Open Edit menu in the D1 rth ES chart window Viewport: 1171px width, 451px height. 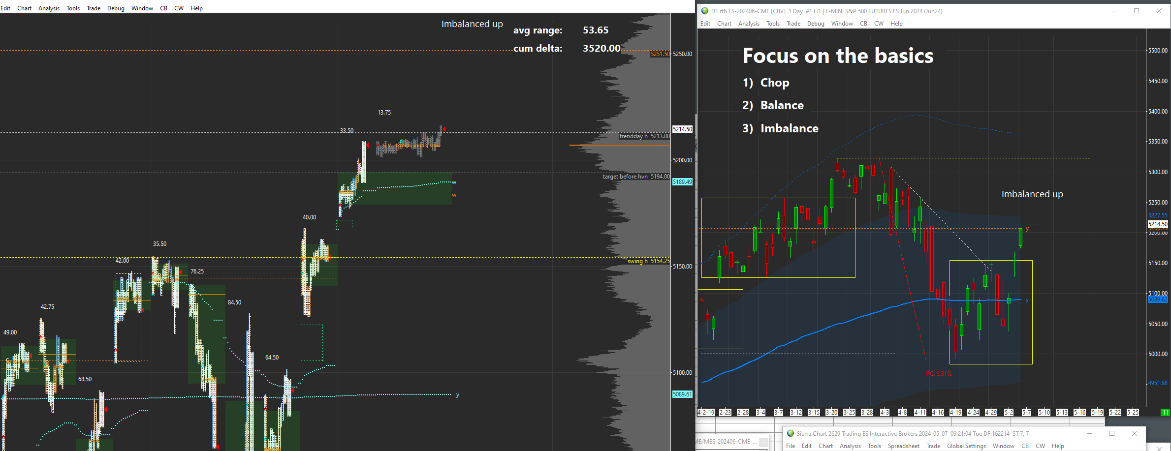click(x=705, y=24)
